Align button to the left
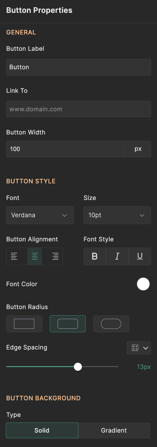The image size is (157, 447). [14, 256]
